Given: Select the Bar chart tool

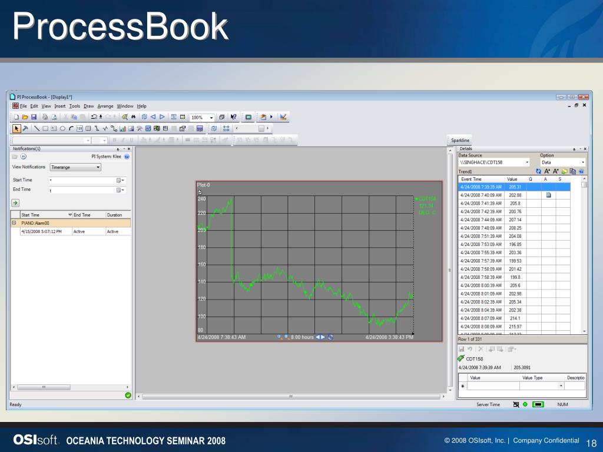Looking at the screenshot, I should tap(122, 128).
